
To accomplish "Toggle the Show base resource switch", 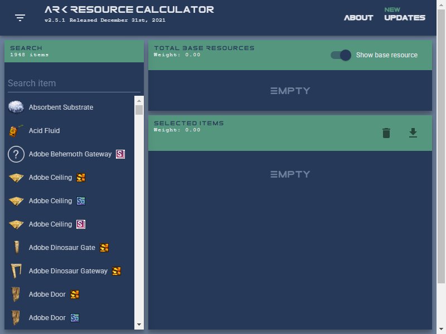I will pyautogui.click(x=341, y=55).
